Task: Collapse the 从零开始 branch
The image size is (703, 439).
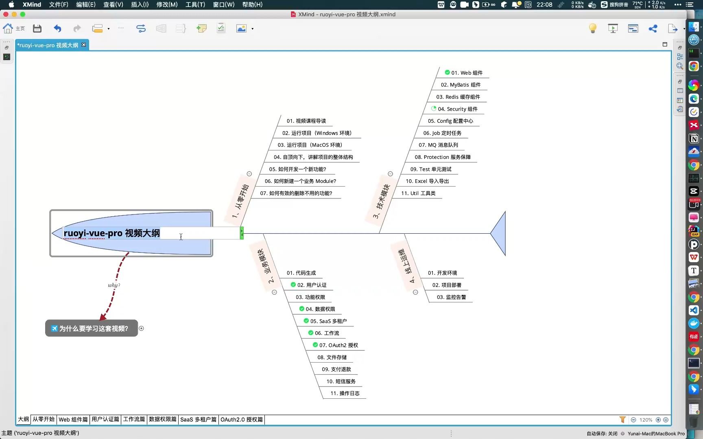Action: (249, 174)
